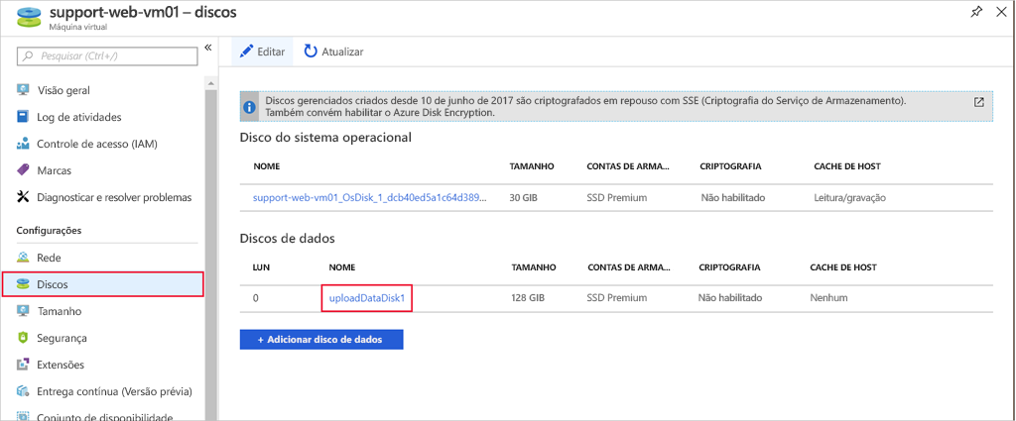This screenshot has height=421, width=1016.
Task: Close the discos blade
Action: [1001, 12]
